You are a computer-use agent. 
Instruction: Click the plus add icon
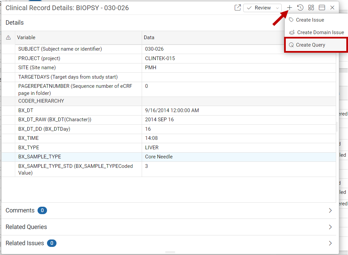tap(289, 7)
